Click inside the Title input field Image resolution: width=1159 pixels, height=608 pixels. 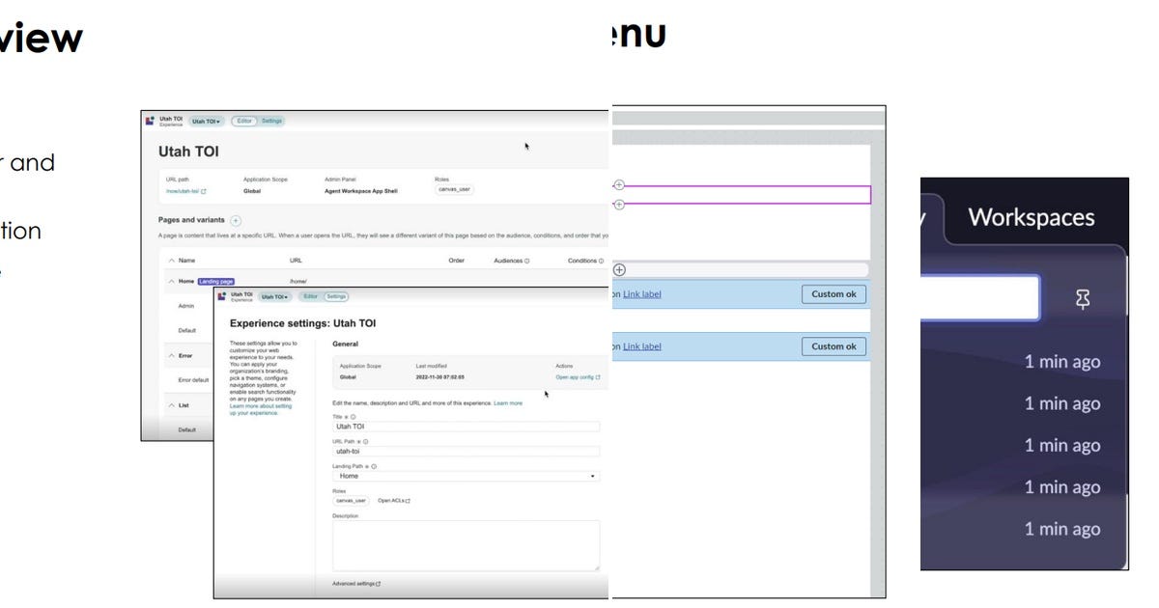[464, 426]
